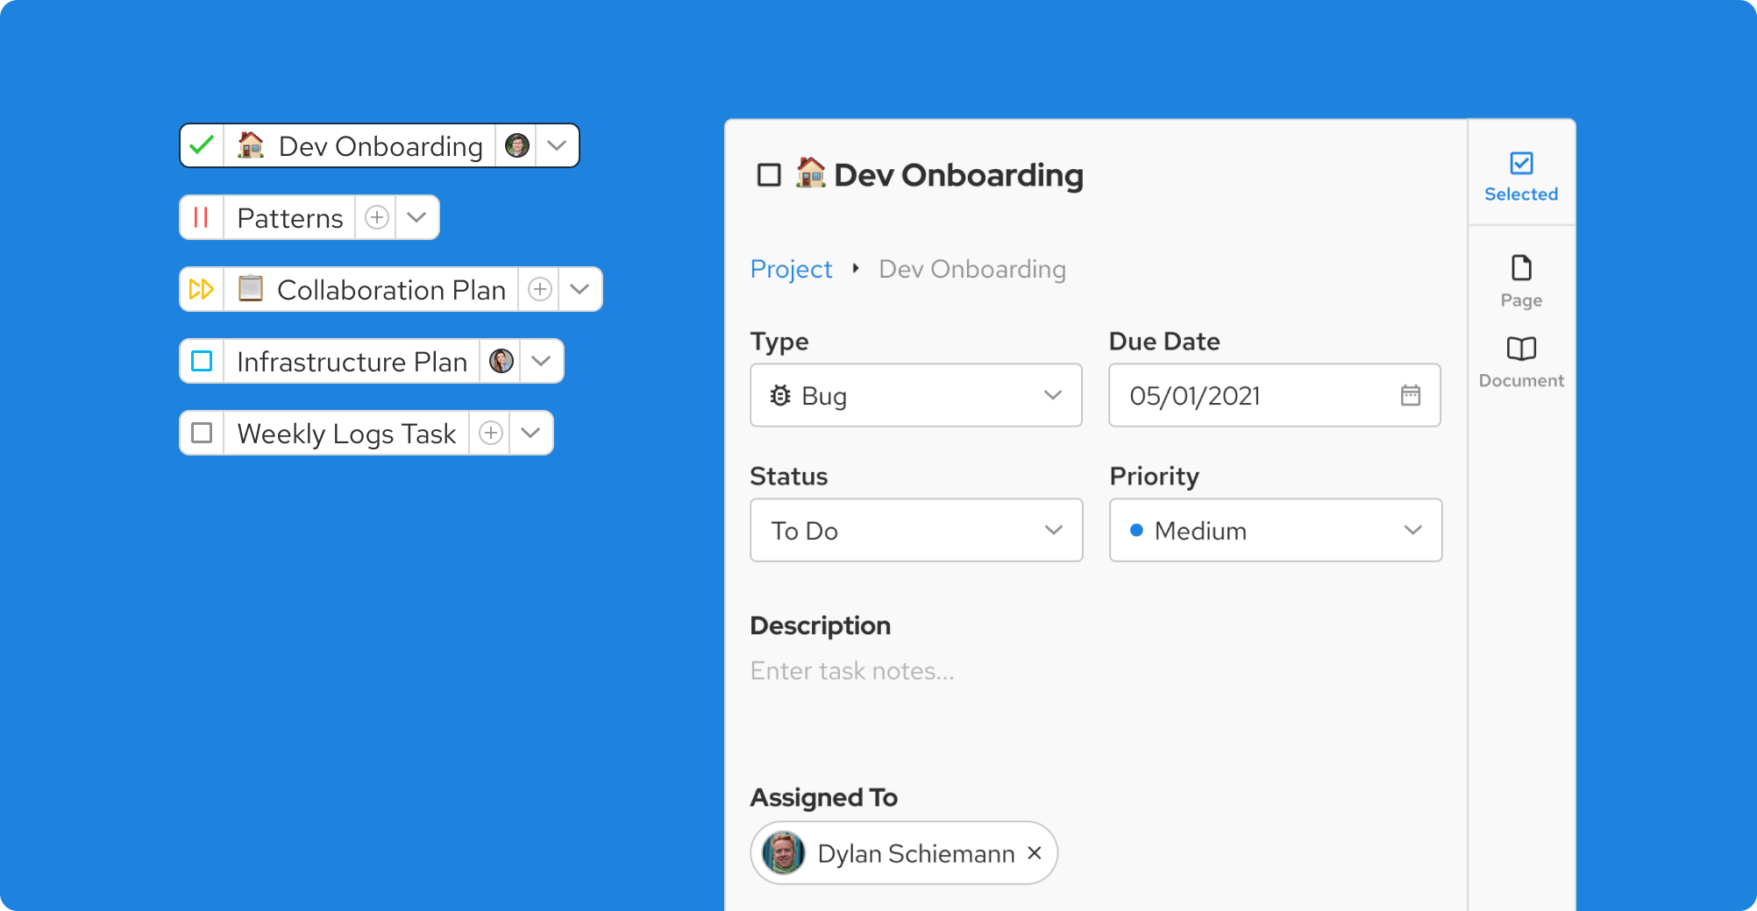
Task: Switch to the Page tab
Action: tap(1521, 280)
